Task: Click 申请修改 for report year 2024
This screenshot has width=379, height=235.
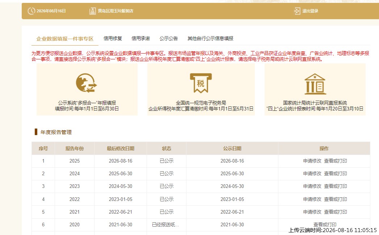Action: point(312,173)
